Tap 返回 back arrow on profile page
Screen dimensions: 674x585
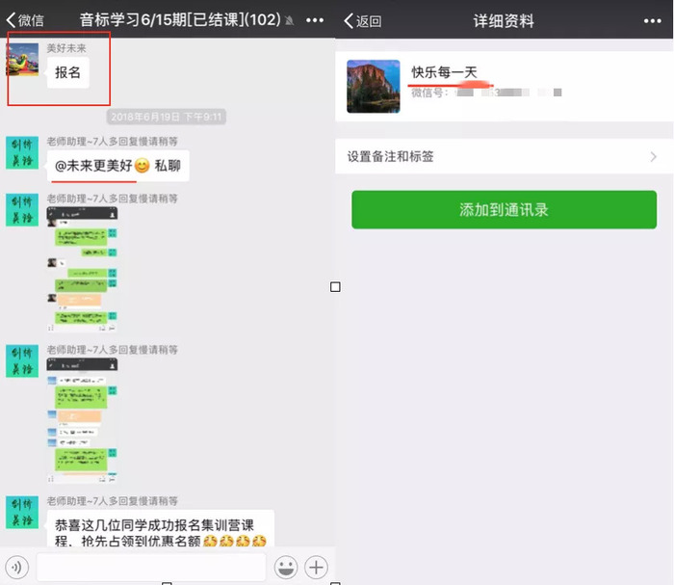click(x=363, y=20)
